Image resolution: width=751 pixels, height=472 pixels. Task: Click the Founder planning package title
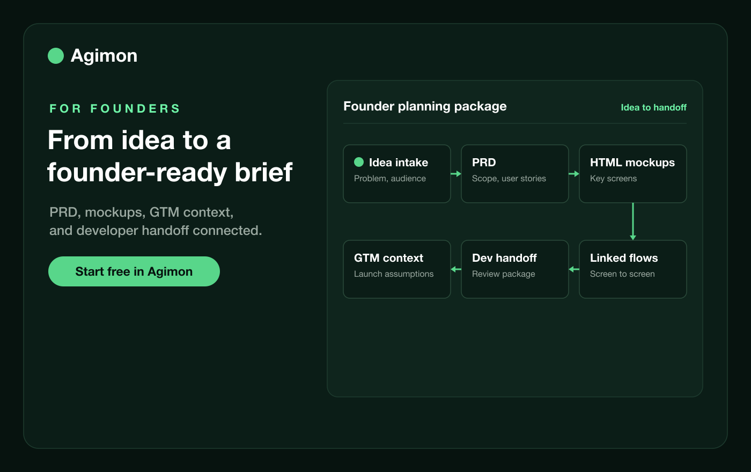point(425,106)
